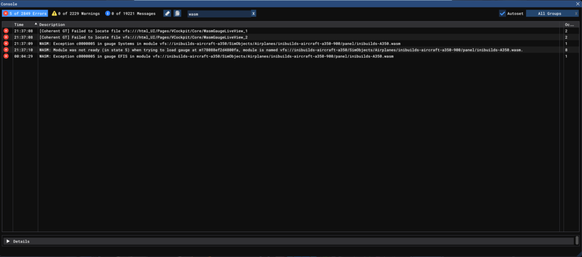Uncheck the Autoset checkbox
Image resolution: width=582 pixels, height=257 pixels.
tap(502, 13)
